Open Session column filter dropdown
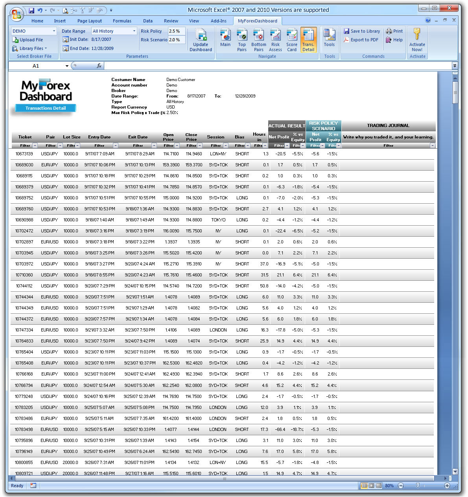The height and width of the screenshot is (497, 468). pos(226,145)
